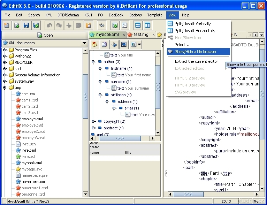Click the Open file icon with green plus in top toolbar

coord(16,25)
